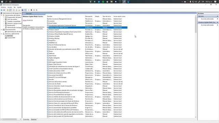Select Administración de discos in tree

(14, 32)
